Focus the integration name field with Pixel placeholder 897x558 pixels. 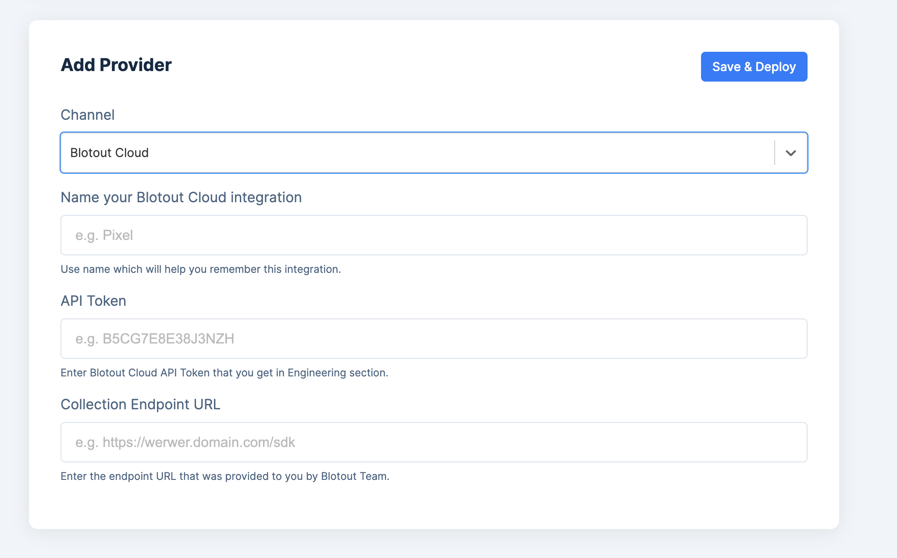[434, 235]
